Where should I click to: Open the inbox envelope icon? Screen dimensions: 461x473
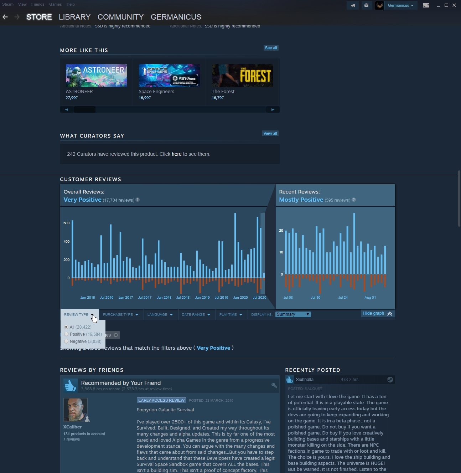[x=366, y=5]
